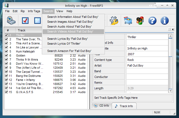Click the people community toolbar icon
This screenshot has height=118, width=179.
140,21
